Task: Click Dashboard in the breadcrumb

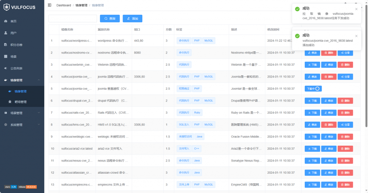Action: click(64, 5)
